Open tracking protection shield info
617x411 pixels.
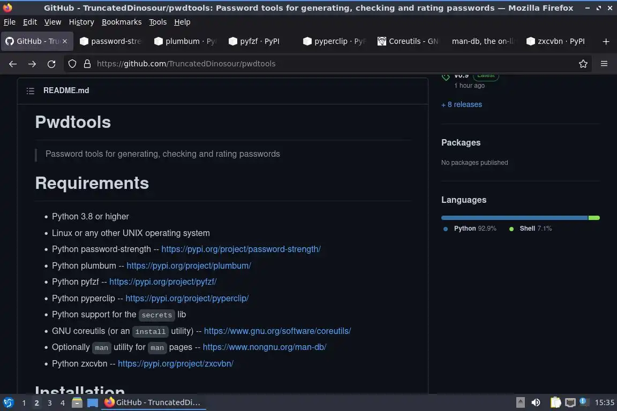pyautogui.click(x=72, y=64)
